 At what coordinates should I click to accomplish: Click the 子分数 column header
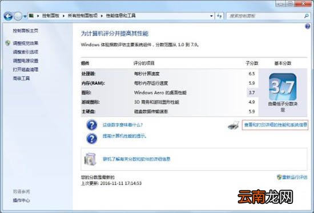252,63
